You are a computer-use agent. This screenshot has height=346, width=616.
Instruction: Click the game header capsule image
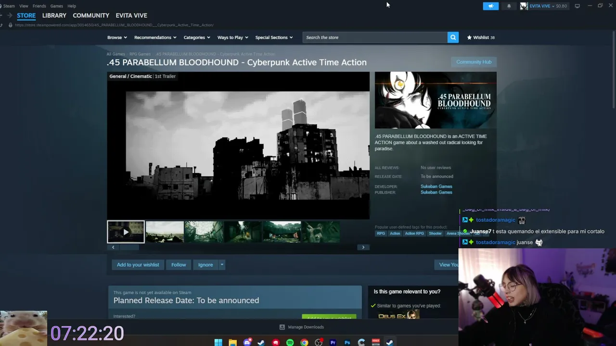(436, 100)
